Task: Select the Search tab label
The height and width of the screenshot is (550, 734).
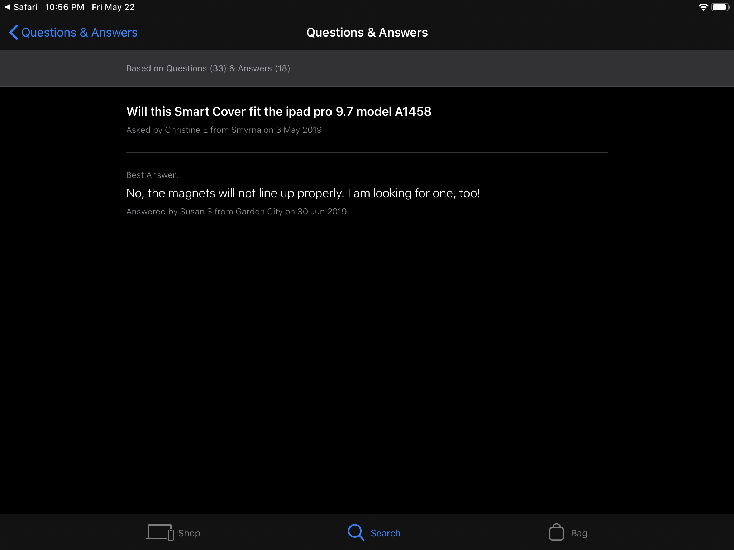Action: (x=385, y=533)
